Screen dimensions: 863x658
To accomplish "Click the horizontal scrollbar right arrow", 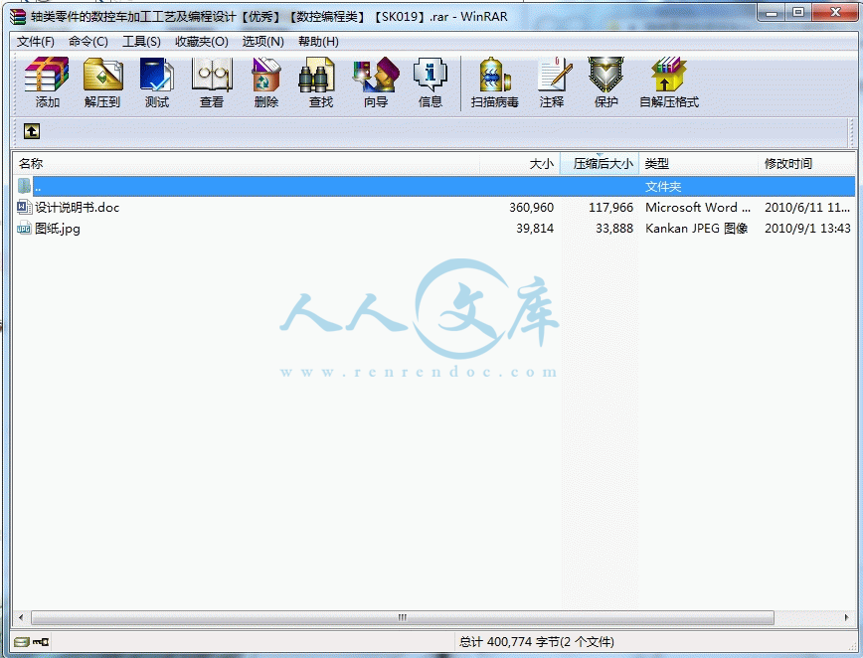I will [x=846, y=617].
